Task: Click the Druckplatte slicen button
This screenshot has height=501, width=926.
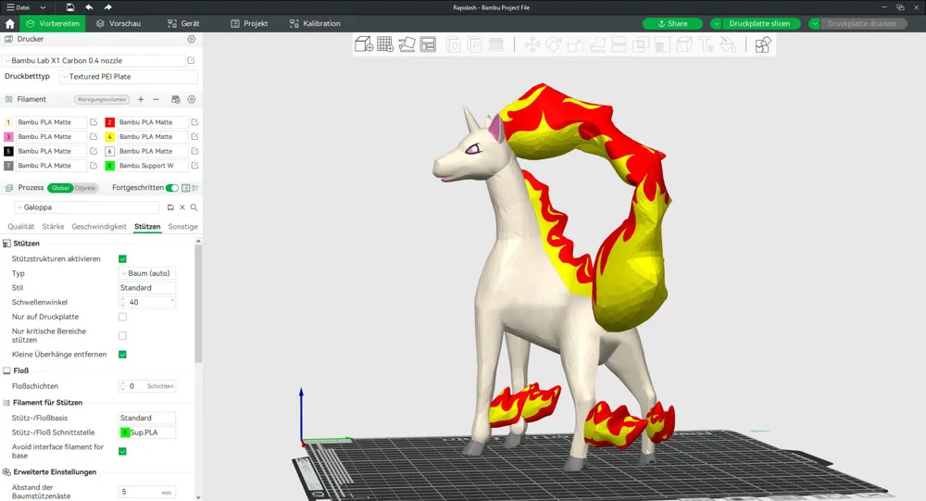Action: pyautogui.click(x=761, y=24)
